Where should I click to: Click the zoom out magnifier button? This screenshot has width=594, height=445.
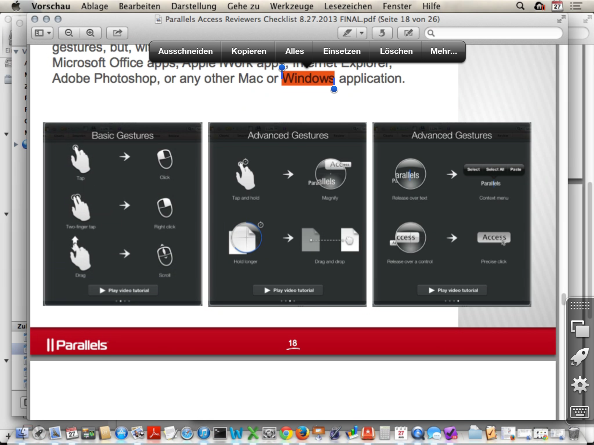pyautogui.click(x=69, y=33)
